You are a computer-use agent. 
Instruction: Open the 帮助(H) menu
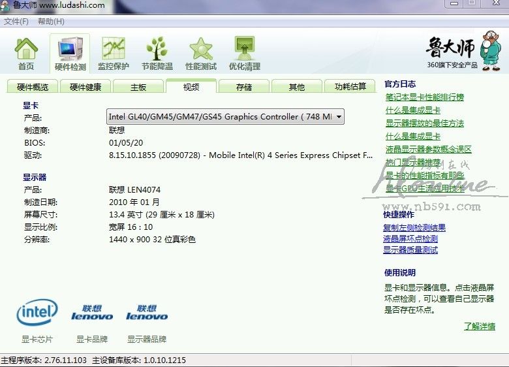tap(51, 22)
